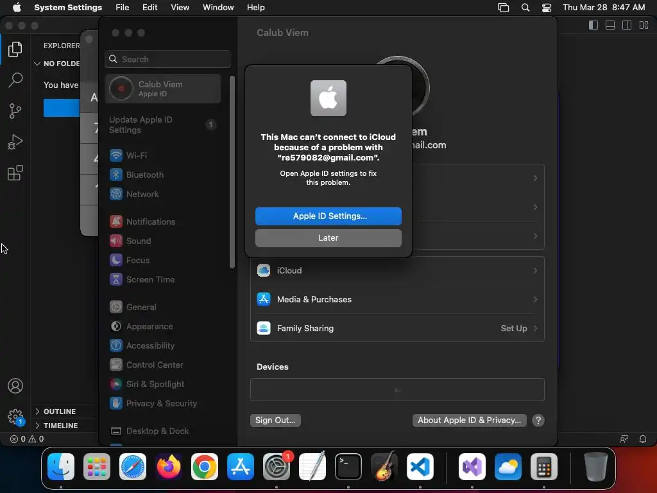
Task: Select Network in the settings sidebar
Action: point(163,194)
